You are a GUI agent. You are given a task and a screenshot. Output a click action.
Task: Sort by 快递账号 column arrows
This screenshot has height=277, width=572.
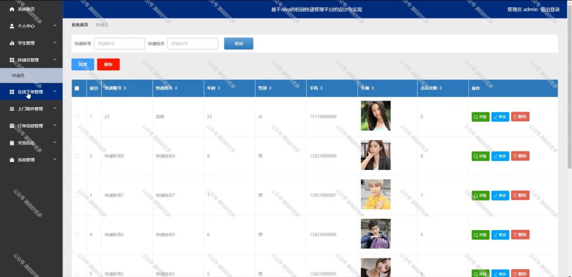(125, 88)
